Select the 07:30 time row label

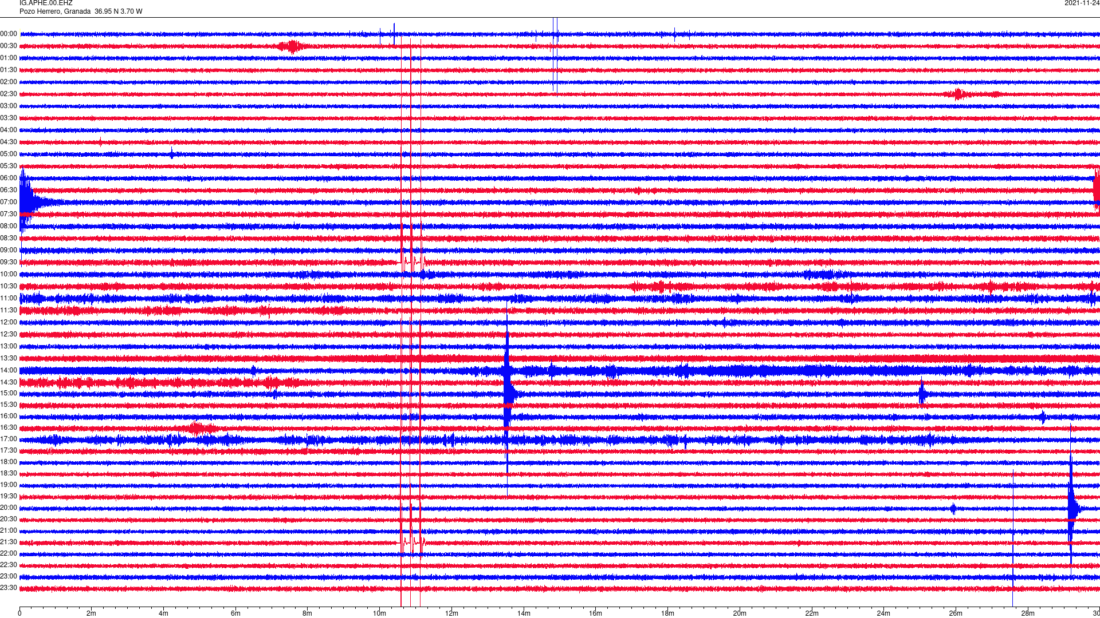coord(9,214)
